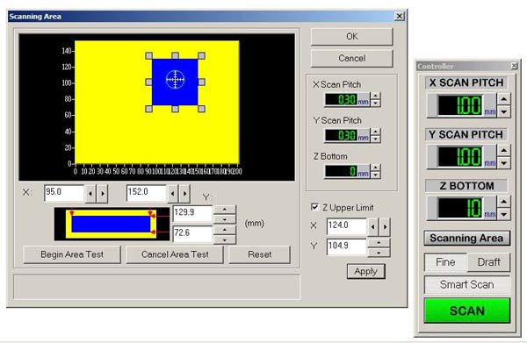Click bottom-middle handle of blue scan area

[175, 109]
